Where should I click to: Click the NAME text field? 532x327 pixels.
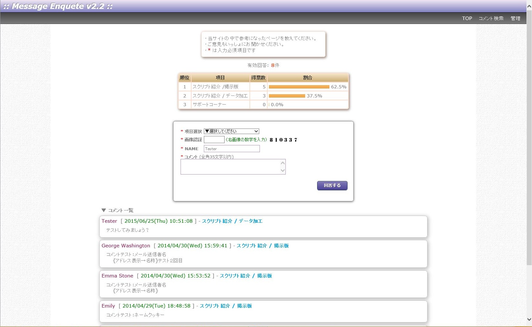pyautogui.click(x=231, y=149)
